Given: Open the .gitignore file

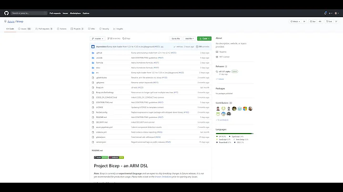Looking at the screenshot, I should (x=100, y=83).
